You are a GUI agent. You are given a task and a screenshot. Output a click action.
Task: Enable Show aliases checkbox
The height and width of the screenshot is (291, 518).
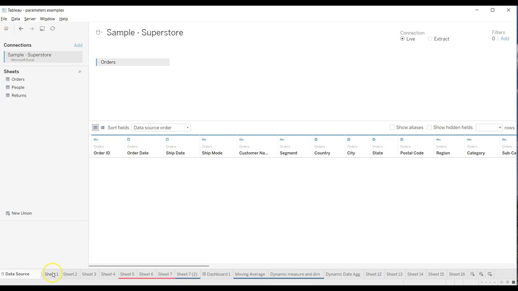point(392,127)
